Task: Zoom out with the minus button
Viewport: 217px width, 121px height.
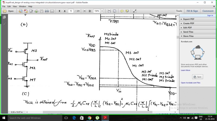Action: click(85, 11)
